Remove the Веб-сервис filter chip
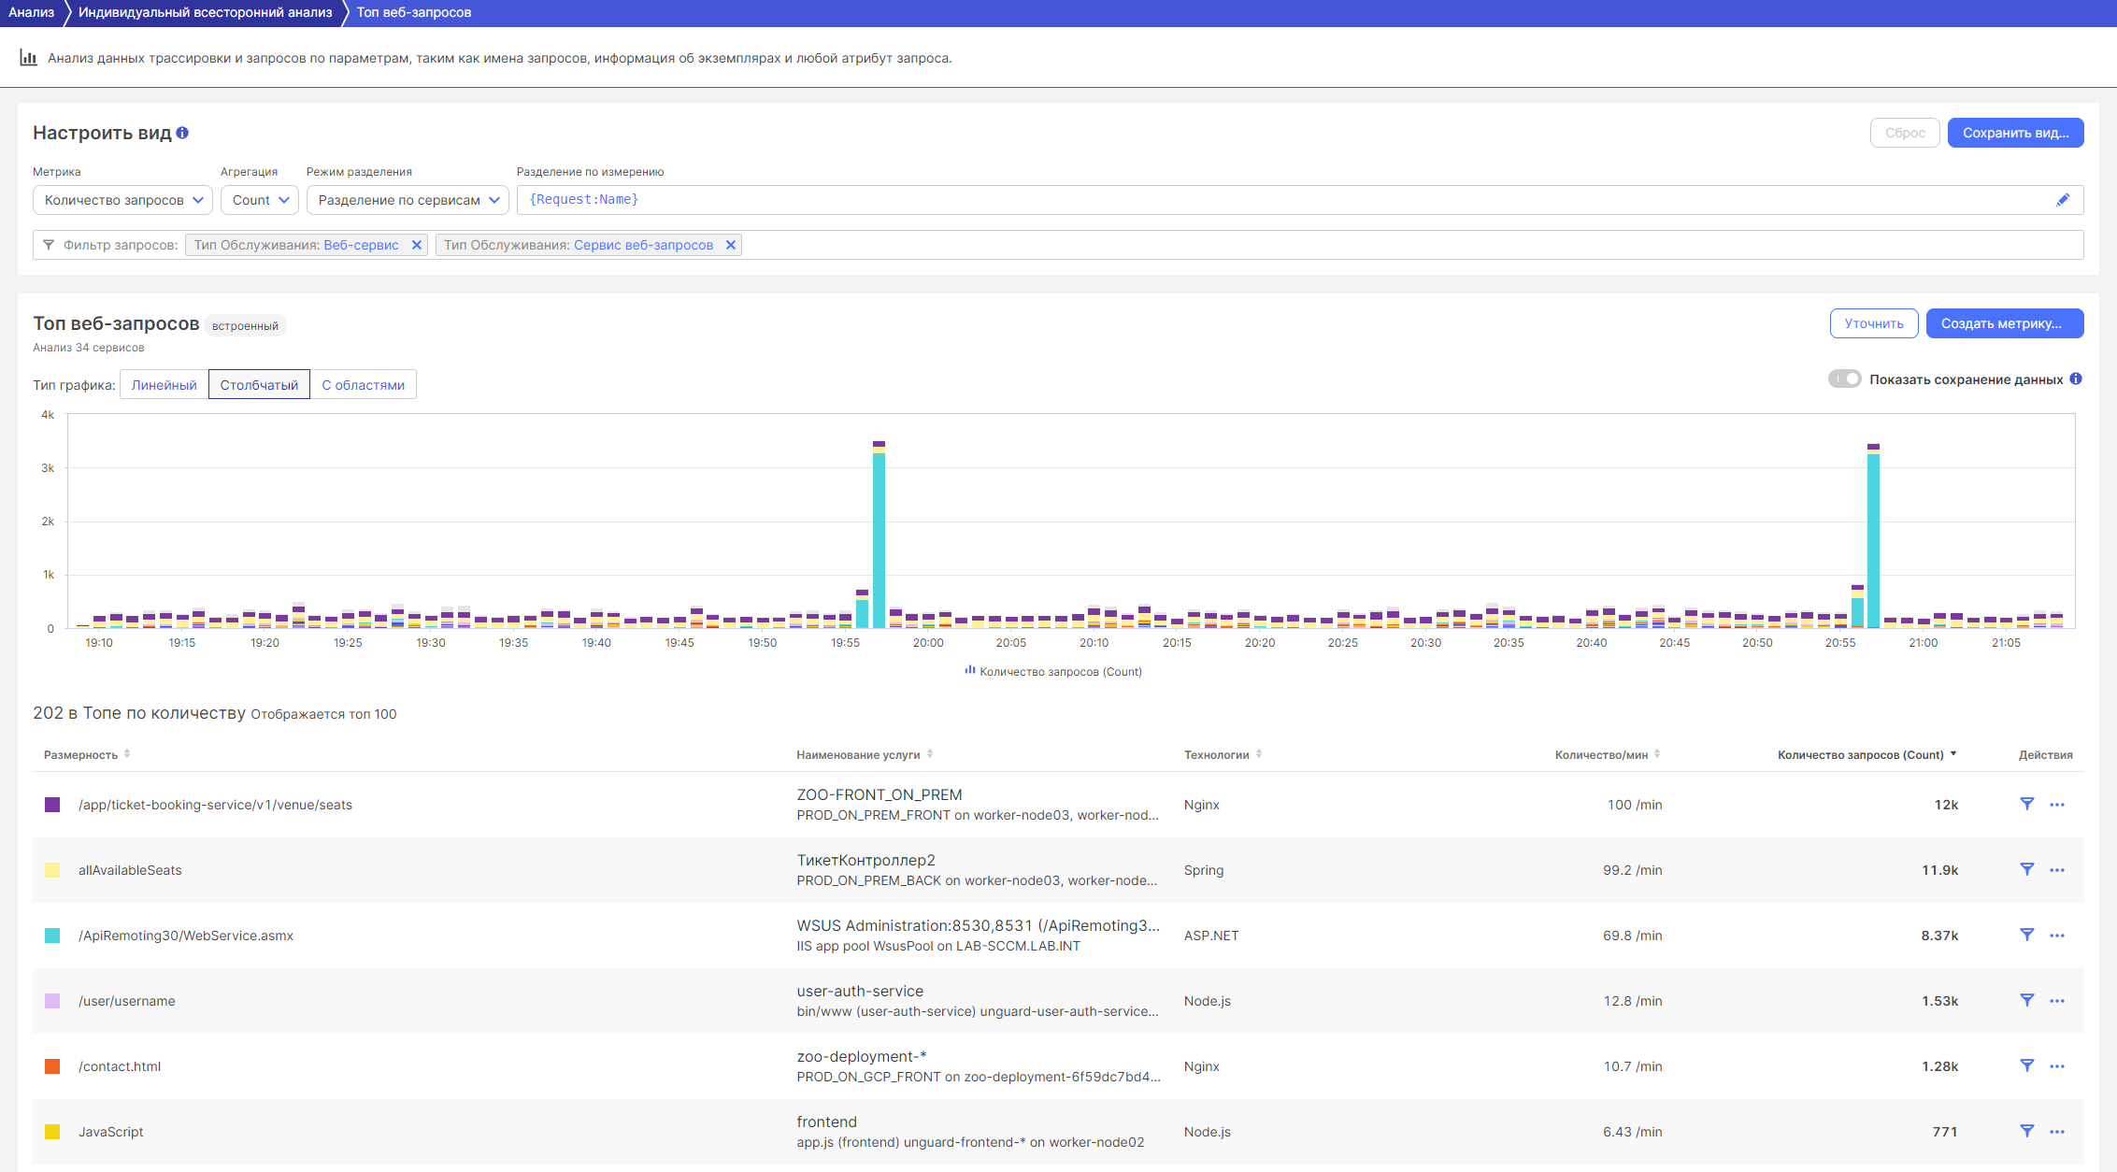The width and height of the screenshot is (2117, 1172). point(417,245)
